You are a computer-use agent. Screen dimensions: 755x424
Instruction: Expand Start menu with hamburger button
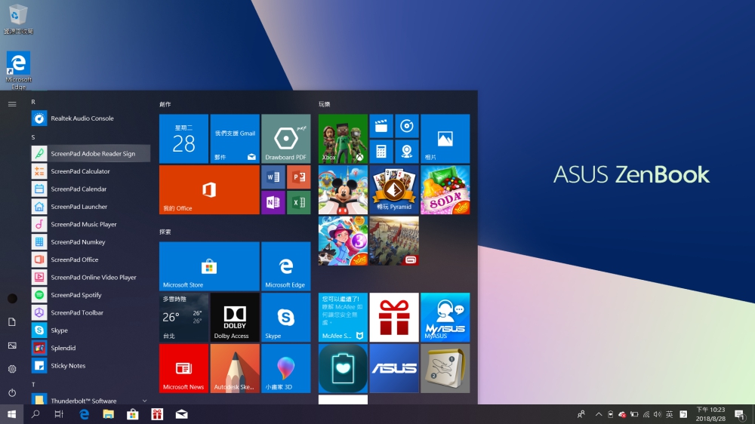click(x=12, y=104)
